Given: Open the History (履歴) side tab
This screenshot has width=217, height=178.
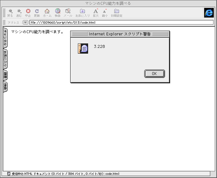Looking at the screenshot, I should [5, 75].
